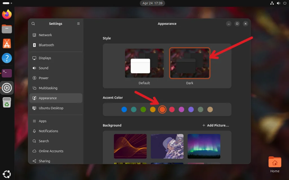The image size is (289, 180).
Task: Select the illustrated character wallpaper
Action: pos(167,146)
